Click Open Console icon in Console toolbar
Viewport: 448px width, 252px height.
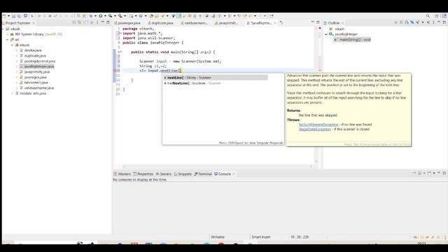[x=429, y=173]
